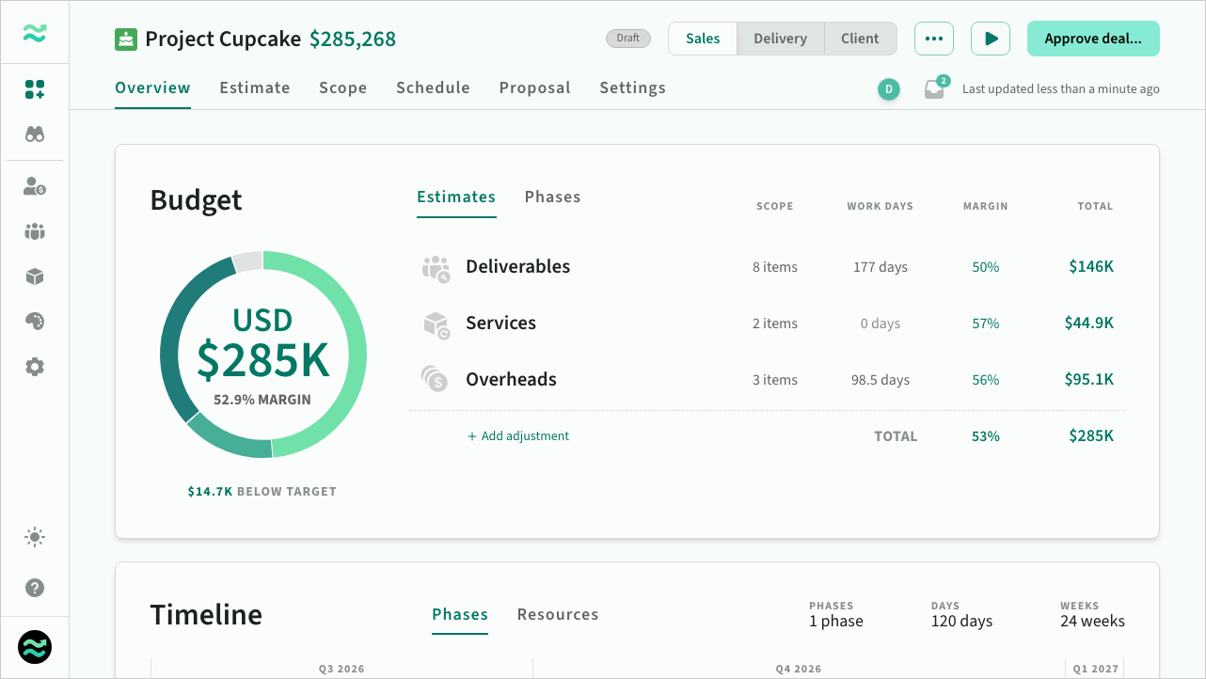The image size is (1206, 679).
Task: Open the Schedule tab
Action: [x=433, y=88]
